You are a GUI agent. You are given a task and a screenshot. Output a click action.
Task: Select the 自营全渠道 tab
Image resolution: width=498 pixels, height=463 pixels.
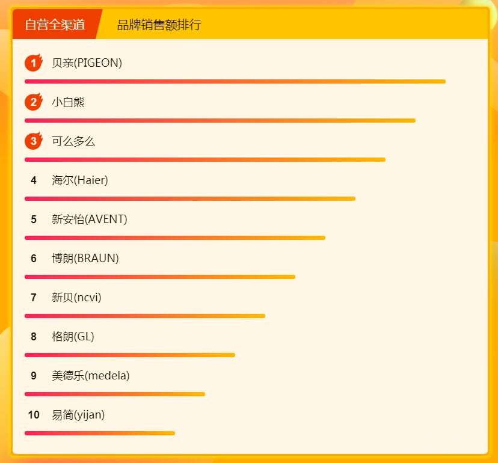(55, 25)
